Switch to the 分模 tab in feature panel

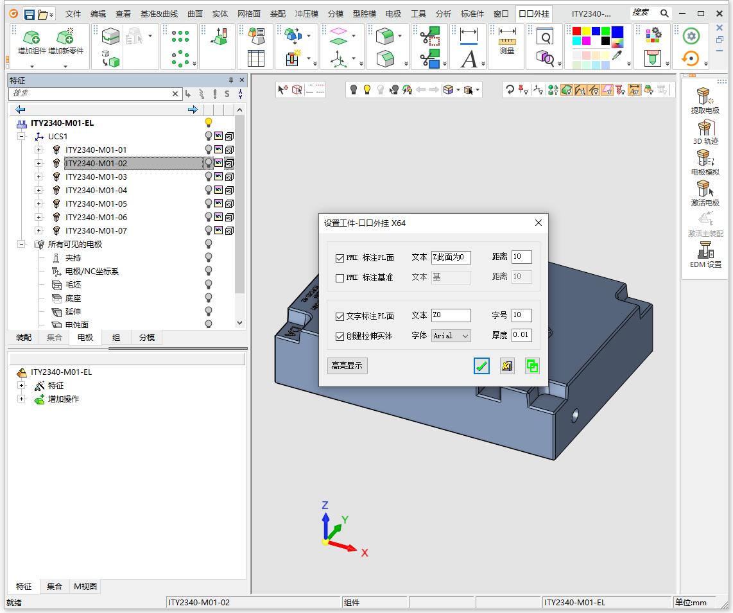[147, 338]
